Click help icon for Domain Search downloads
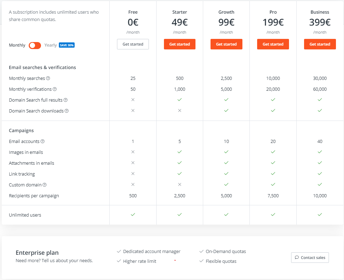 tap(67, 111)
